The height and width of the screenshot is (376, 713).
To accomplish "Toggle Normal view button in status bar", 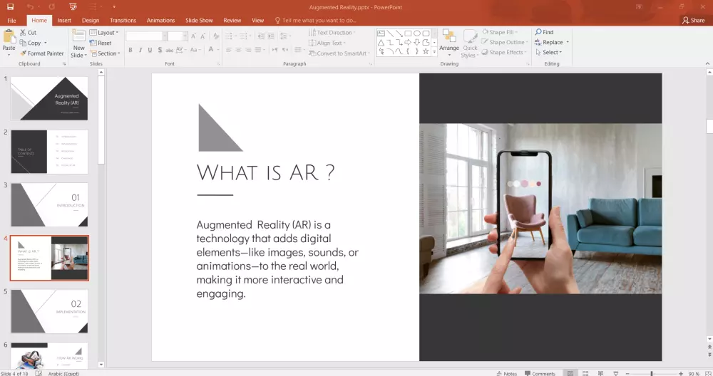I will pyautogui.click(x=570, y=373).
